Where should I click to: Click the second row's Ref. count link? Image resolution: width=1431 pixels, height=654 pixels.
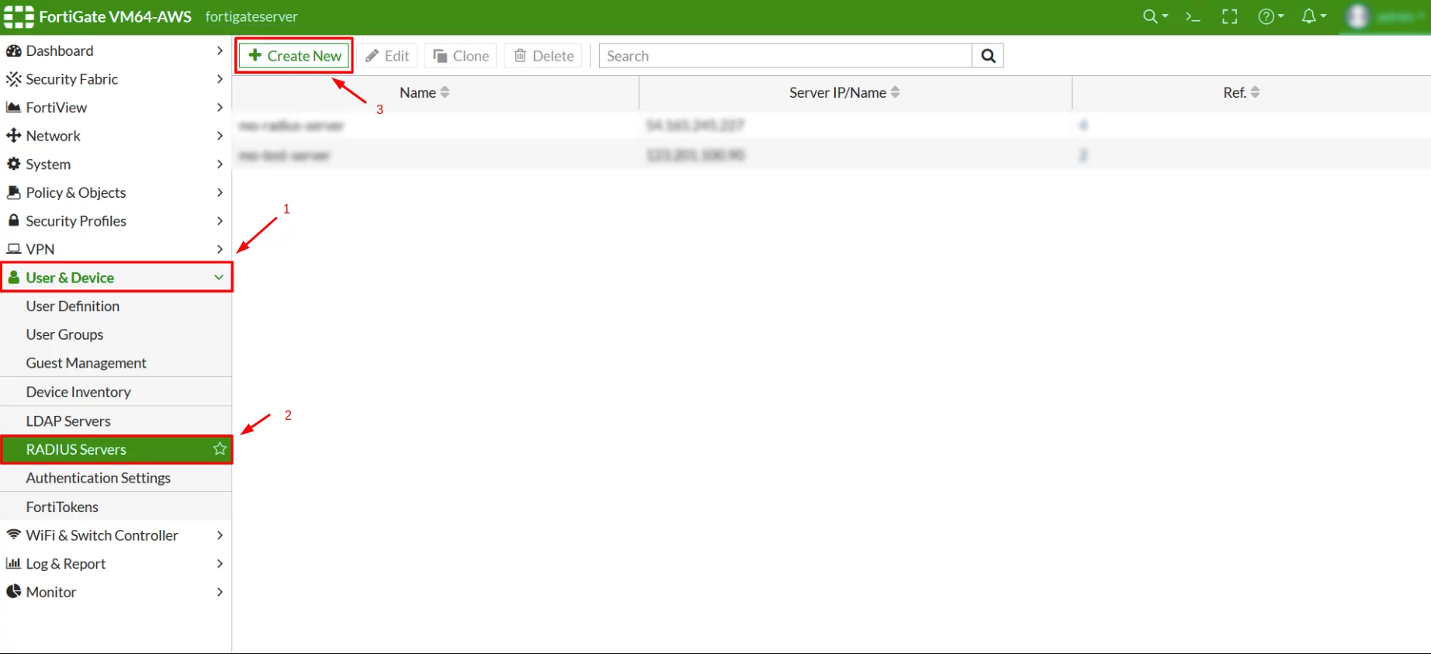pyautogui.click(x=1083, y=155)
